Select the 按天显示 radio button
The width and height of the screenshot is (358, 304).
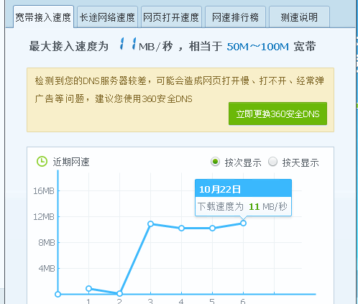tap(272, 162)
